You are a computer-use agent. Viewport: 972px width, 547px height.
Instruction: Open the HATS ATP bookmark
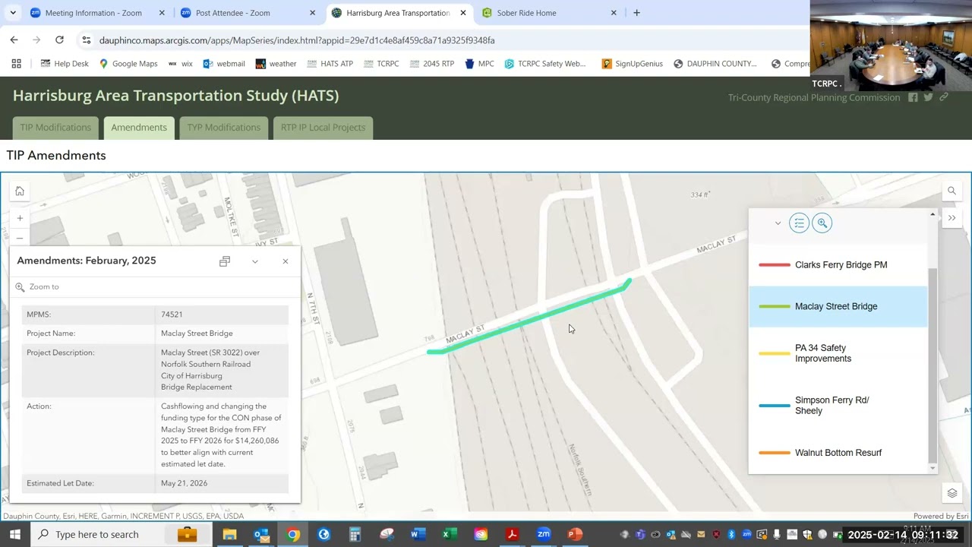tap(330, 64)
